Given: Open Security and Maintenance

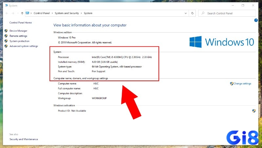Looking at the screenshot, I should 24,139.
